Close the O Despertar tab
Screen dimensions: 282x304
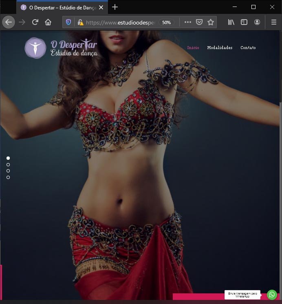coord(101,7)
